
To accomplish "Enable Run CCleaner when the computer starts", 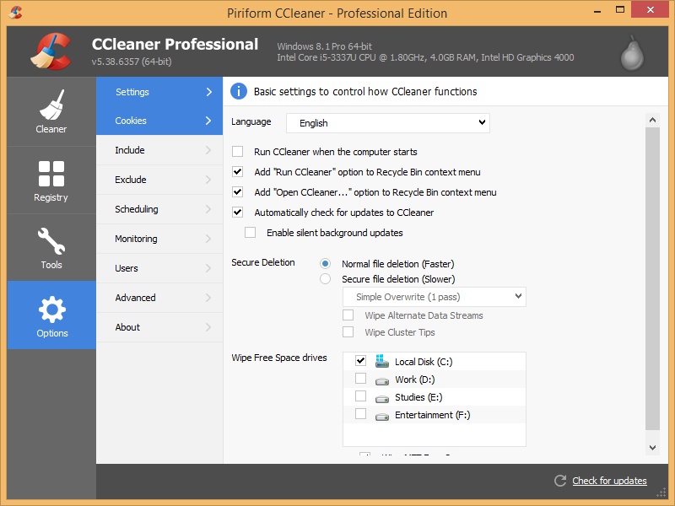I will 238,152.
